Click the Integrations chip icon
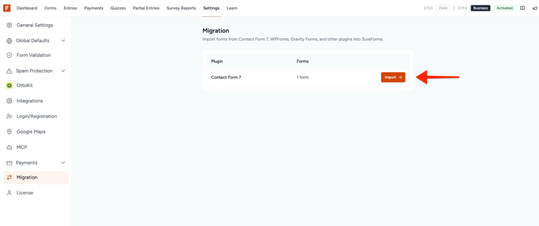The height and width of the screenshot is (226, 539). click(x=9, y=101)
